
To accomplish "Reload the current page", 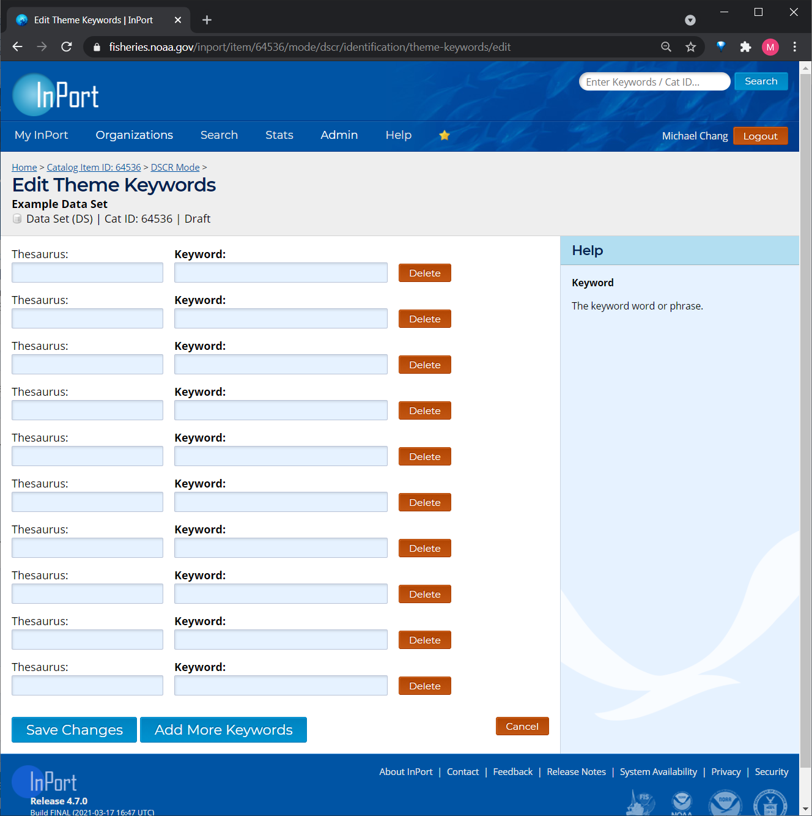I will click(x=67, y=47).
